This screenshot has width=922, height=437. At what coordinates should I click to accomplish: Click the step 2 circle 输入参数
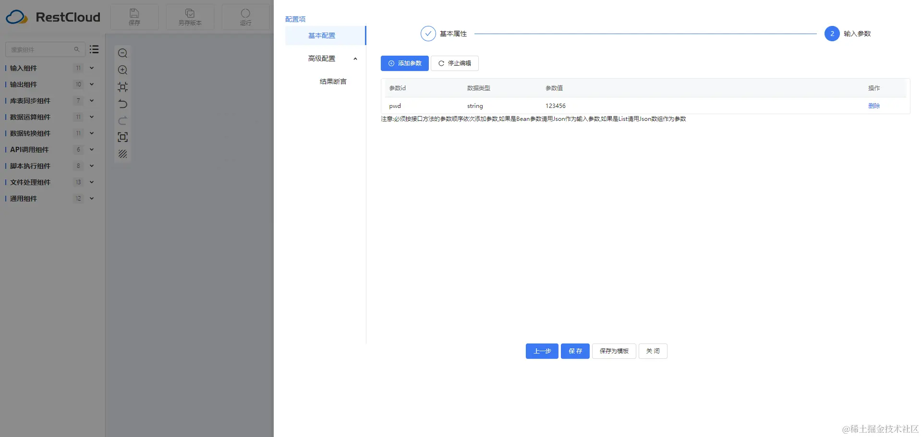click(x=832, y=34)
